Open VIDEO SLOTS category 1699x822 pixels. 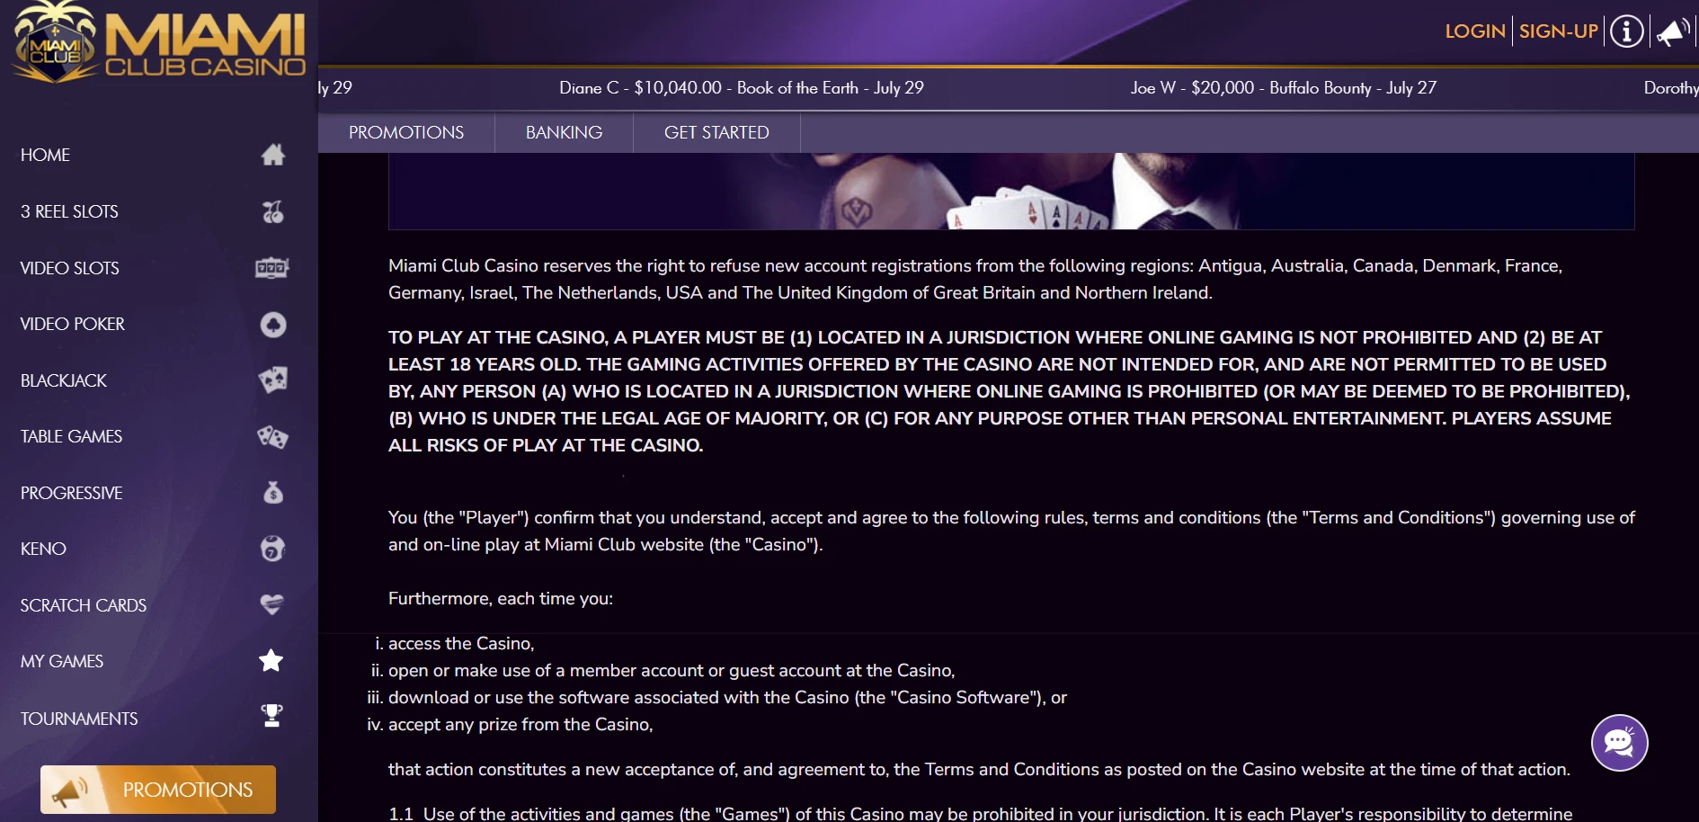(69, 268)
